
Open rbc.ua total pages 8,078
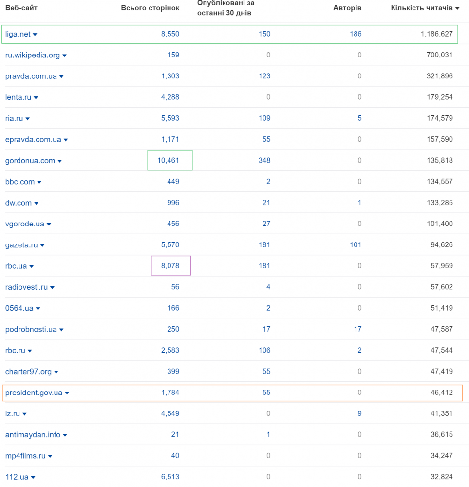click(x=170, y=266)
